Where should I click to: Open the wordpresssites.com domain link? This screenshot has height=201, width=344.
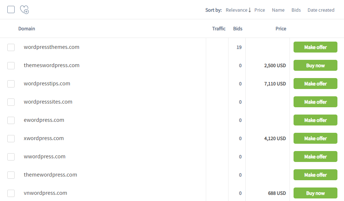coord(48,102)
